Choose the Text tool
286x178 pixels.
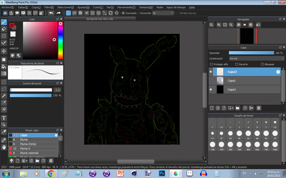[4, 118]
